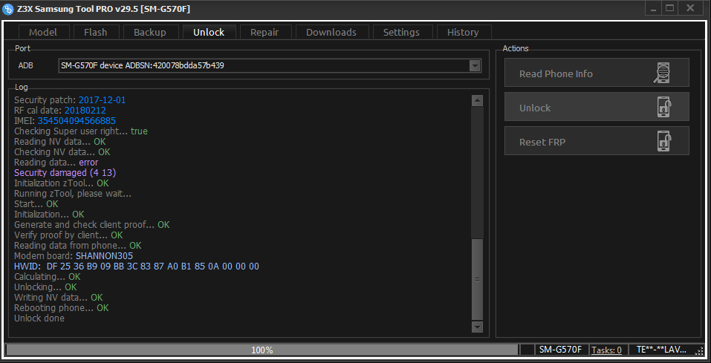
Task: Click the magnifier phone icon on Read Phone Info
Action: (x=662, y=73)
